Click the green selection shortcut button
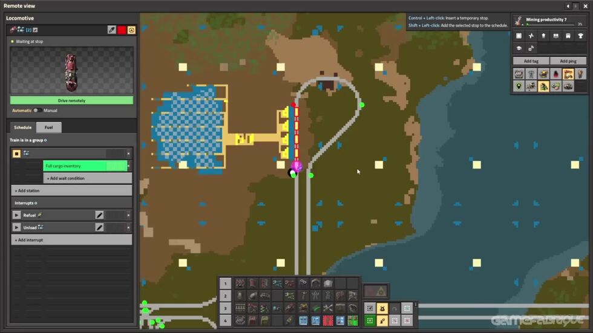The height and width of the screenshot is (333, 593). (370, 320)
